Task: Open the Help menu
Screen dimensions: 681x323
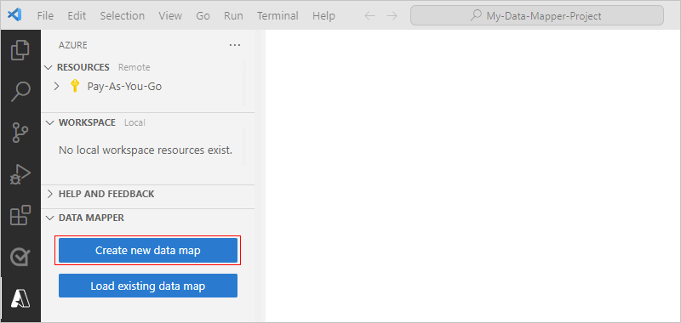Action: [x=323, y=16]
